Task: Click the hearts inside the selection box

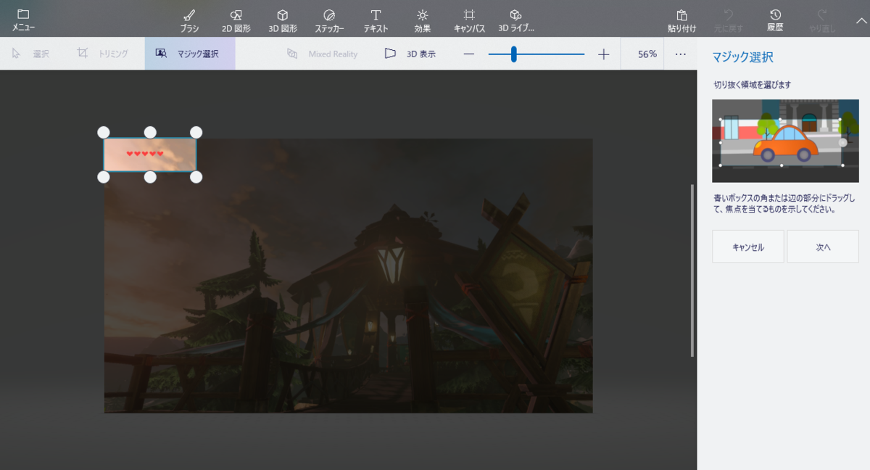Action: pos(145,154)
